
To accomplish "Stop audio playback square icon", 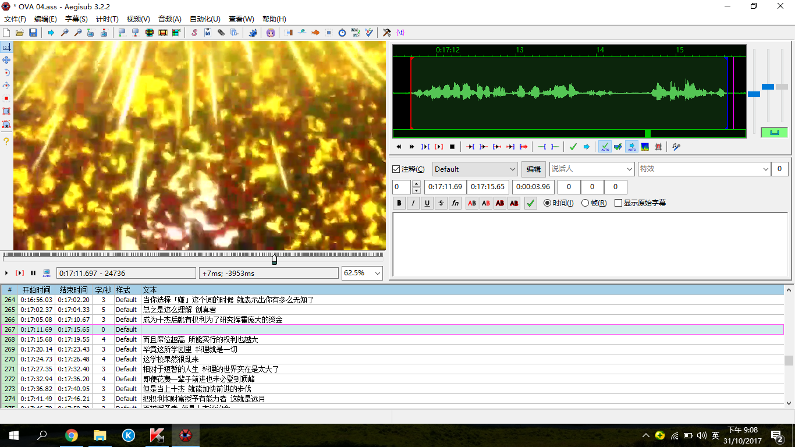I will 452,147.
